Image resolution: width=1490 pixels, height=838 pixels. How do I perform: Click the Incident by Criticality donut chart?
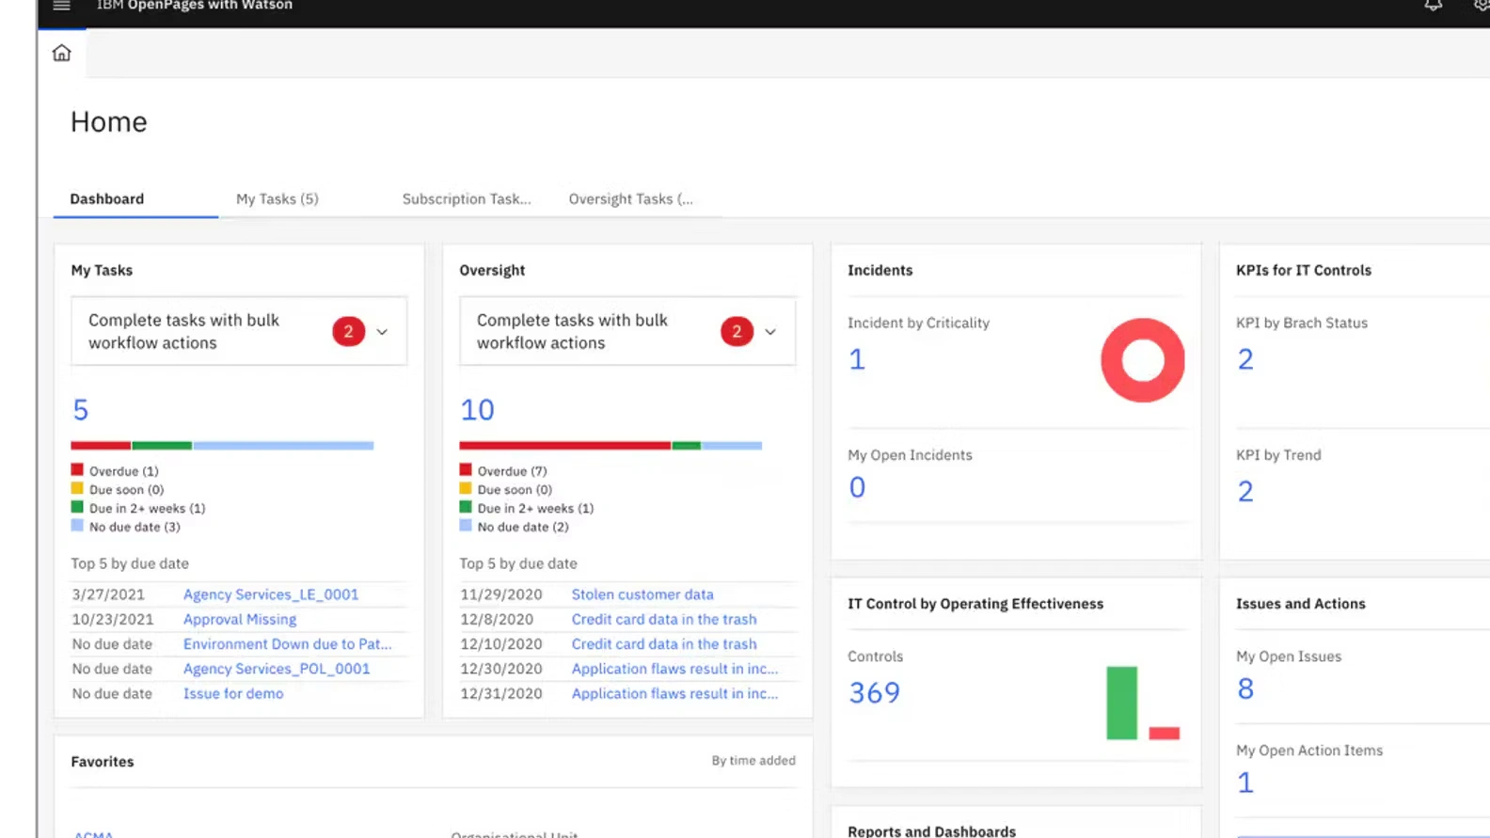(1142, 360)
